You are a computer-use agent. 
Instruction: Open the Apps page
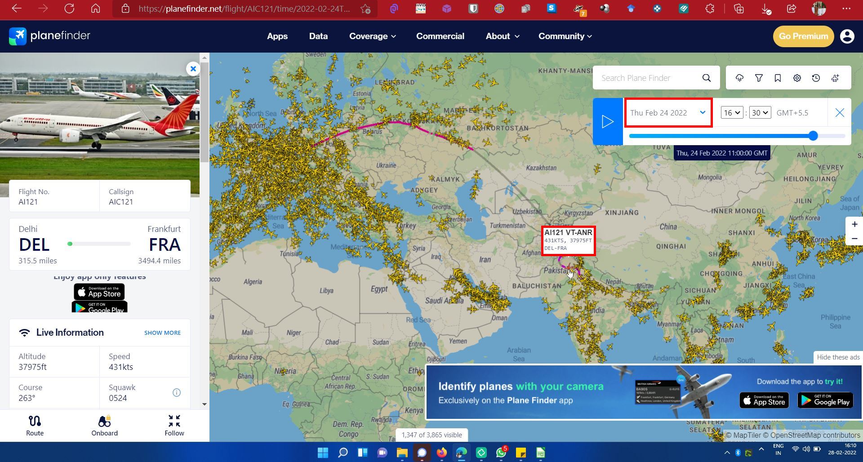tap(277, 36)
